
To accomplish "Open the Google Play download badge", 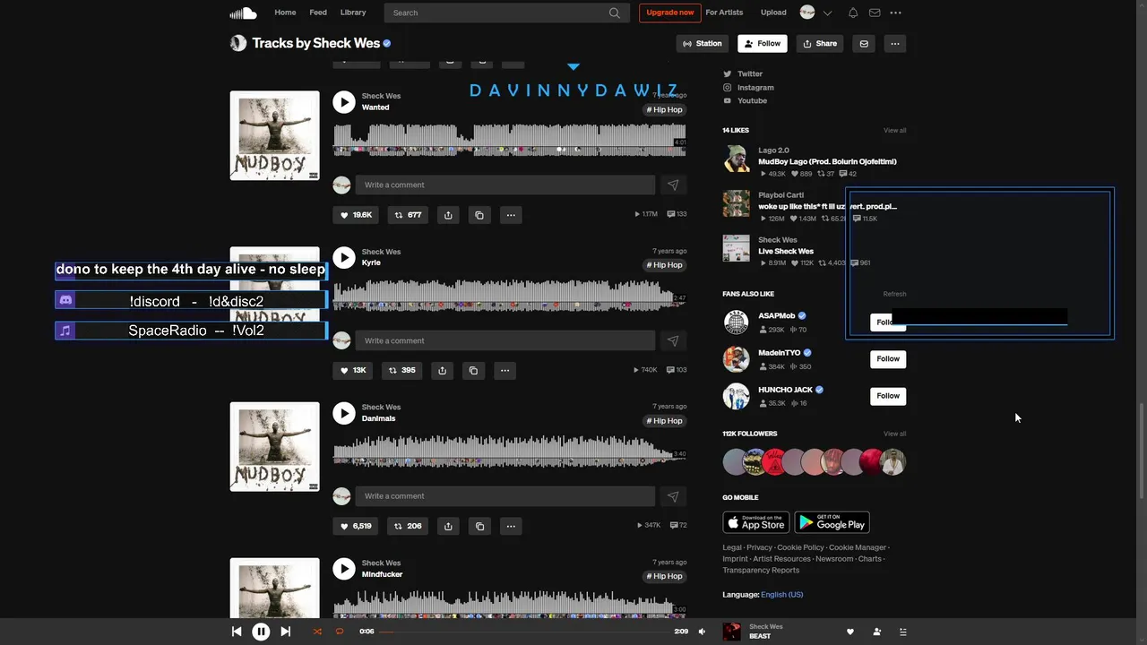I will (x=832, y=522).
